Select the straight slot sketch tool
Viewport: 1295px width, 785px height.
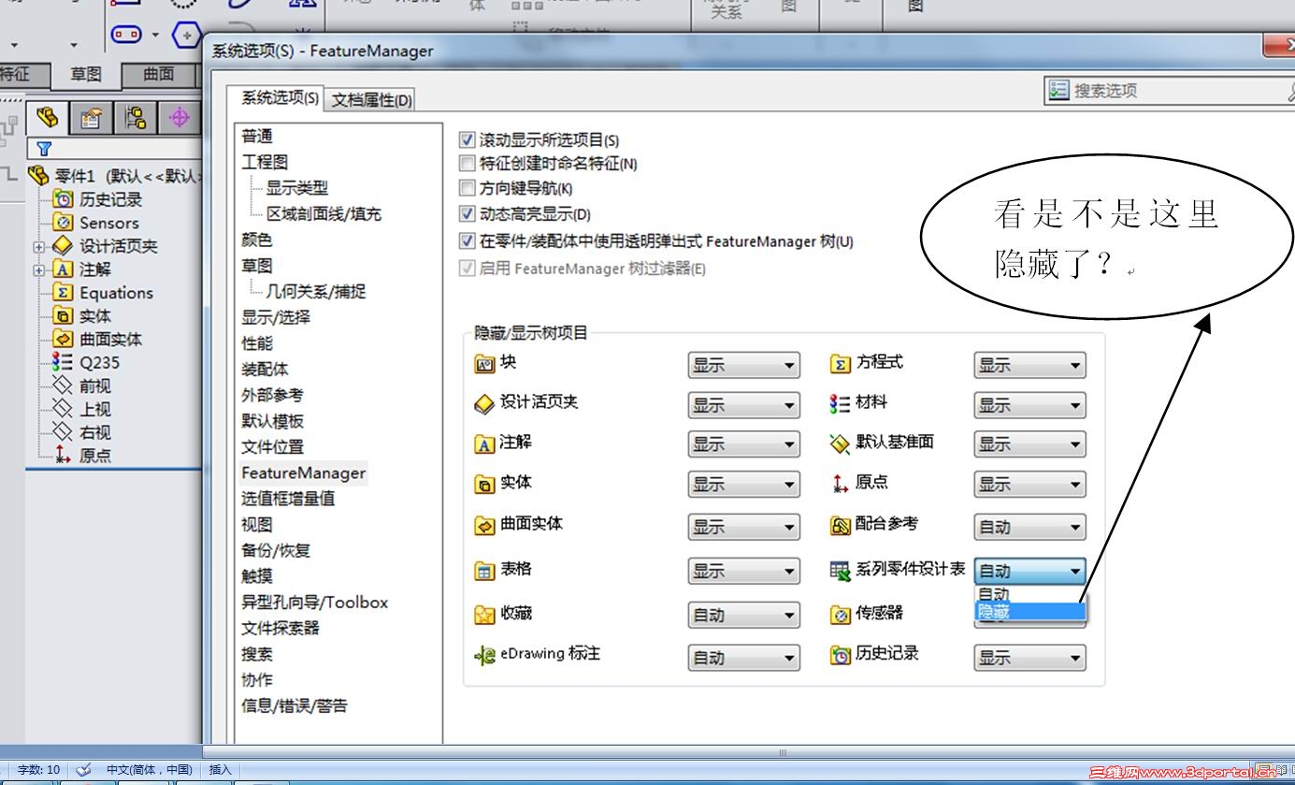[126, 35]
